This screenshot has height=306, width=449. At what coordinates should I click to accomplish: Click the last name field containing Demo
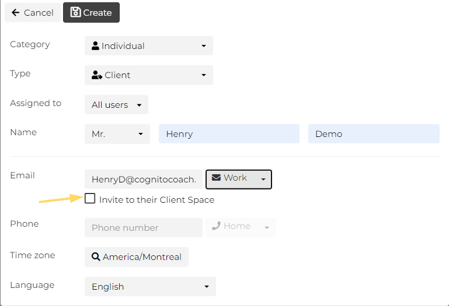click(x=374, y=134)
